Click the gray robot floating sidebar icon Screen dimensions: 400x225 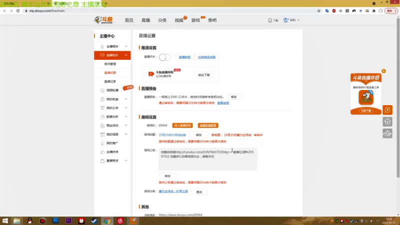tap(387, 133)
